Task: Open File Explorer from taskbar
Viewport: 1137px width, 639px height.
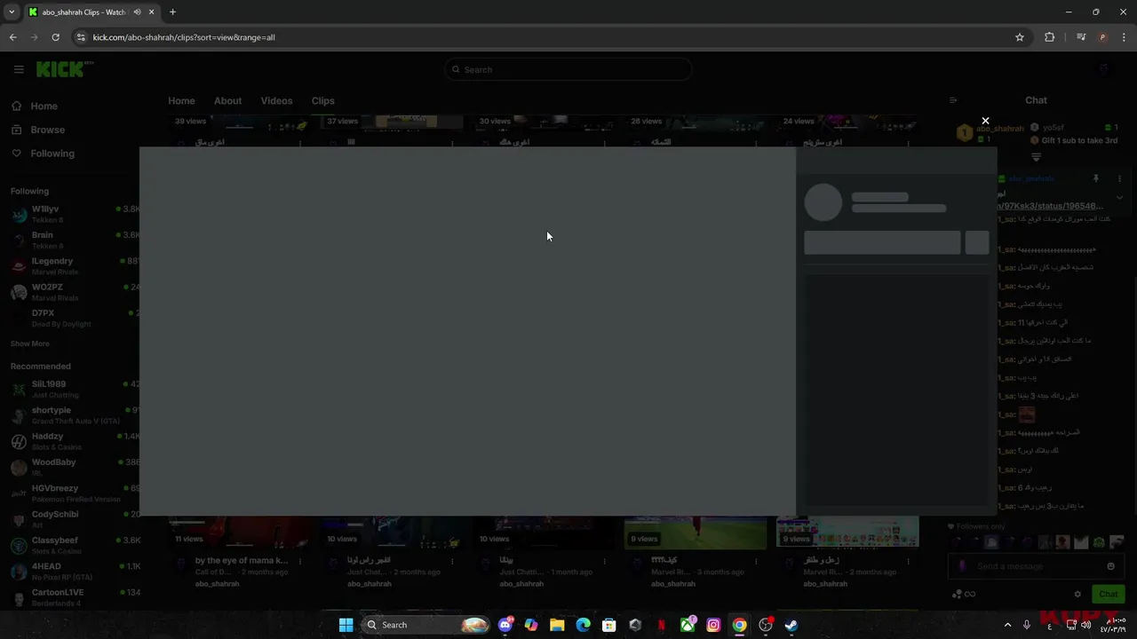Action: tap(557, 625)
